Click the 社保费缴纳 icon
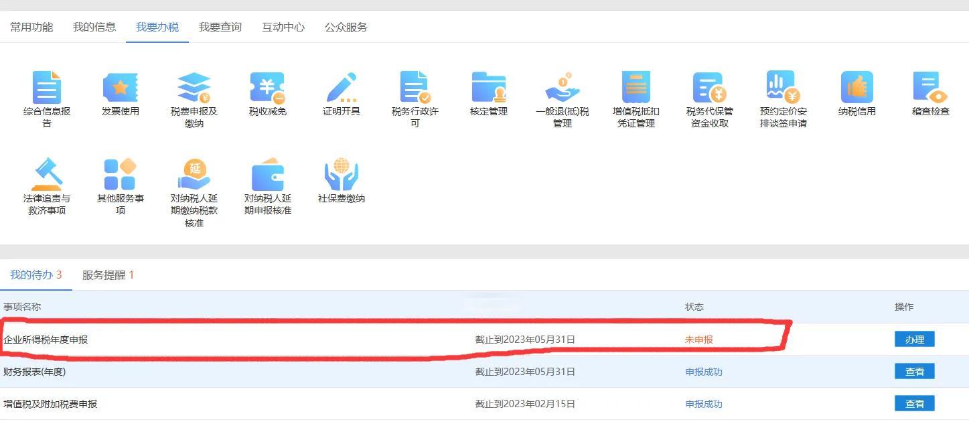This screenshot has height=432, width=969. [x=342, y=175]
